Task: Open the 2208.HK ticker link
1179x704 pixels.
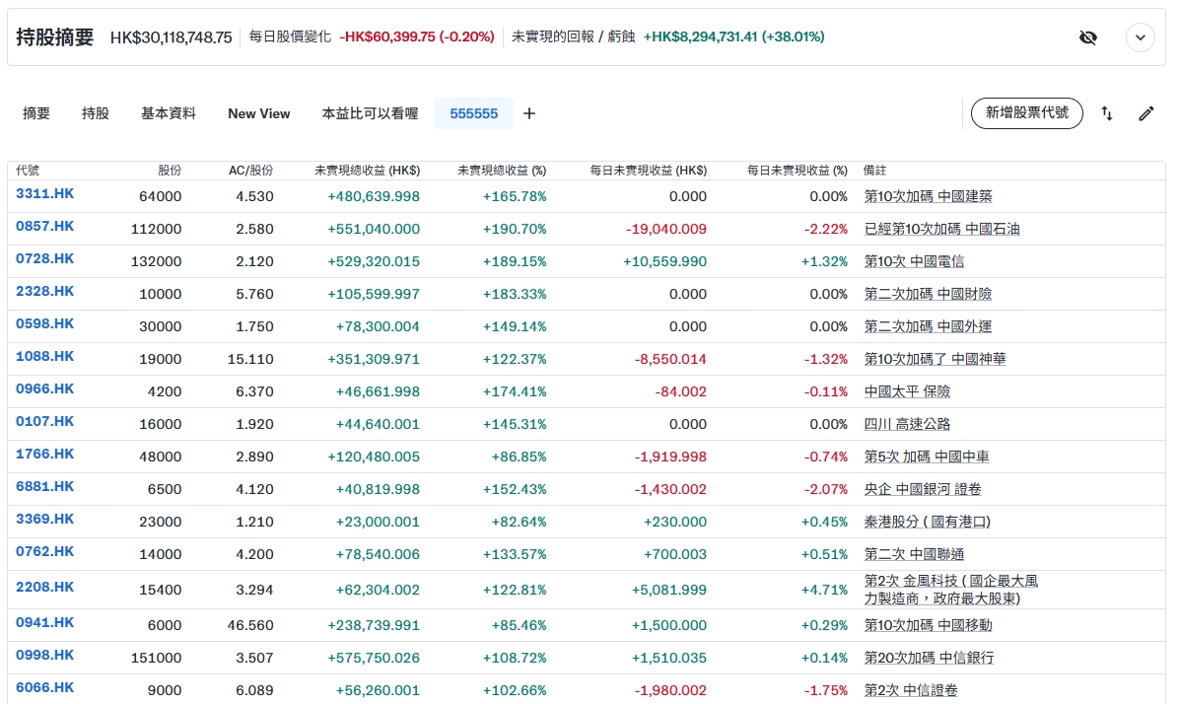Action: [x=45, y=588]
